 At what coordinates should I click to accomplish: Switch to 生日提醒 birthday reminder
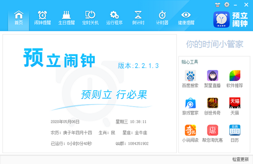pos(67,18)
